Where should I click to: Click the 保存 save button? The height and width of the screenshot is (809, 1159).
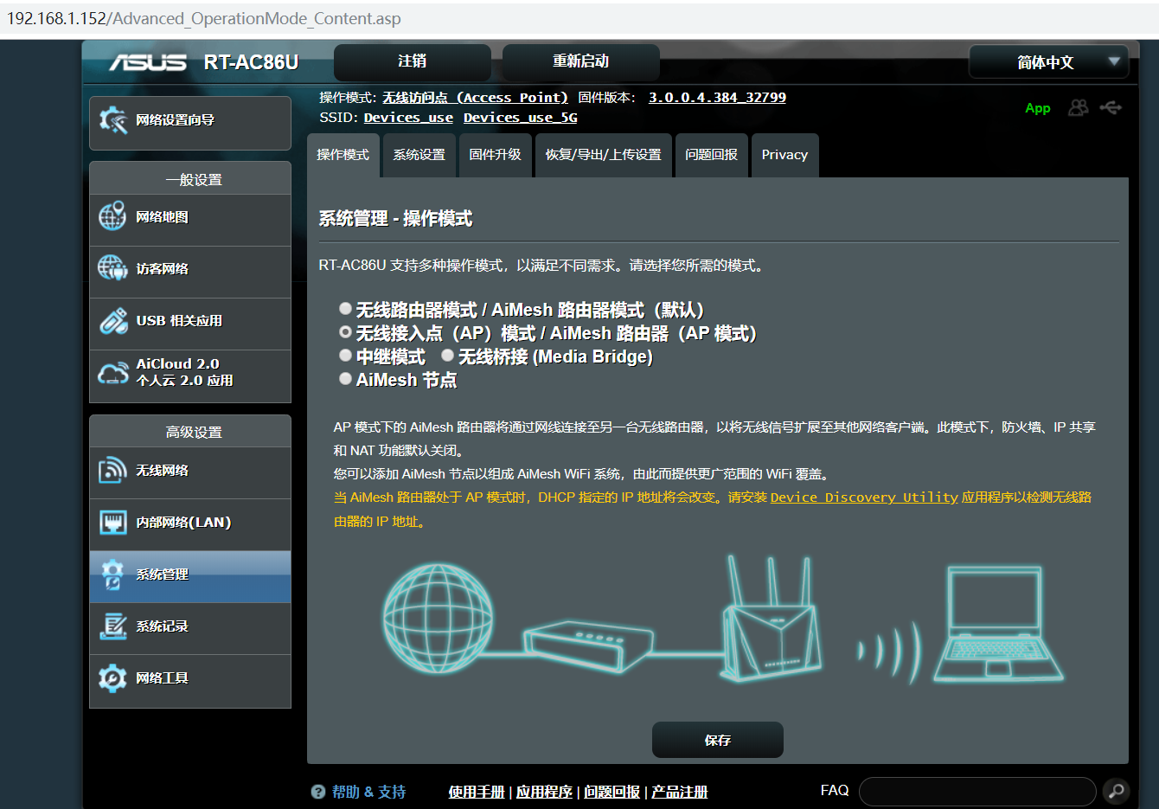point(717,740)
